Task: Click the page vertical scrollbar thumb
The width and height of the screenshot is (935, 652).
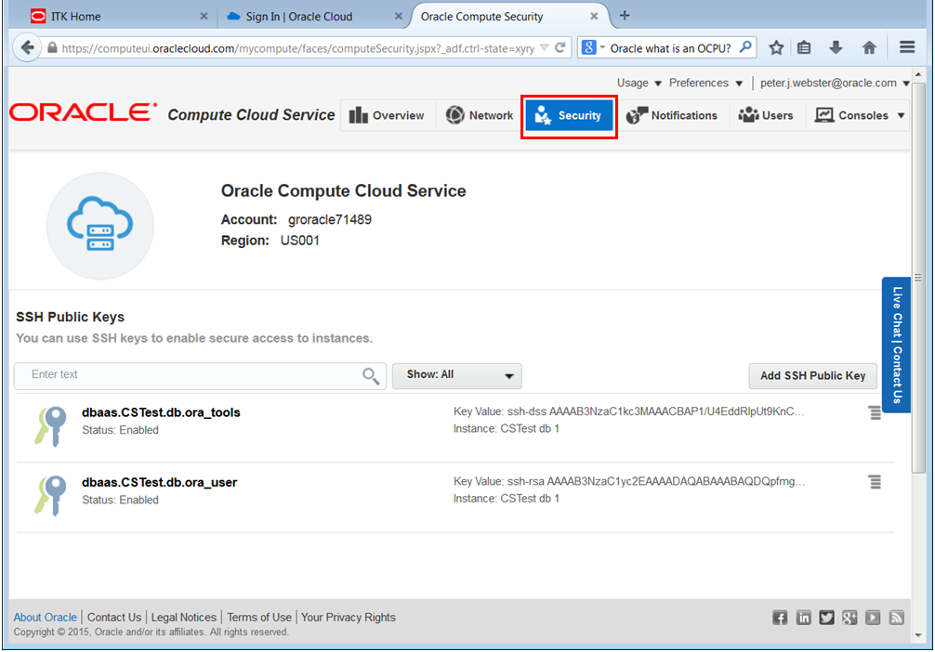Action: tap(918, 277)
